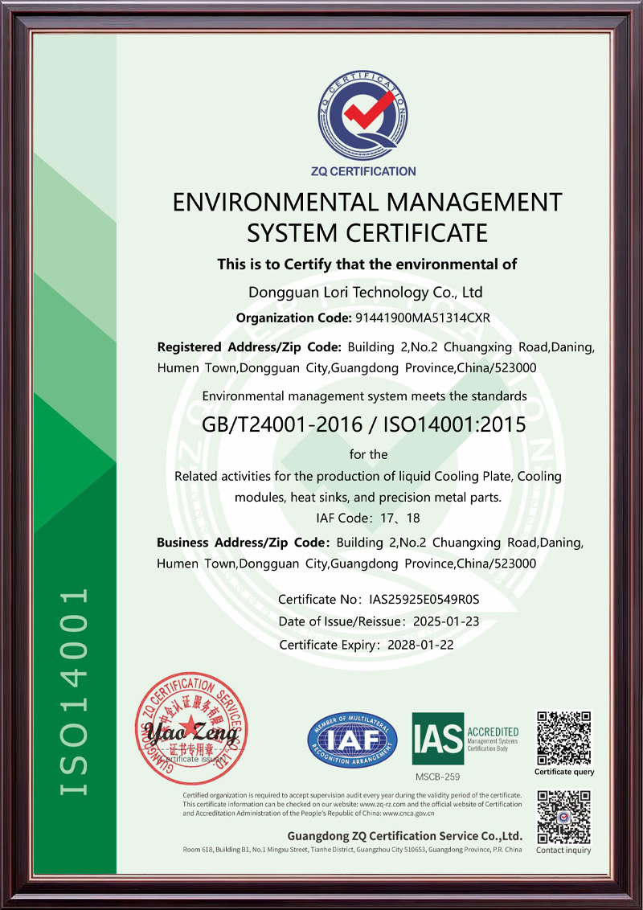Click the MSCB-259 label under IAS
Viewport: 643px width, 910px height.
437,777
